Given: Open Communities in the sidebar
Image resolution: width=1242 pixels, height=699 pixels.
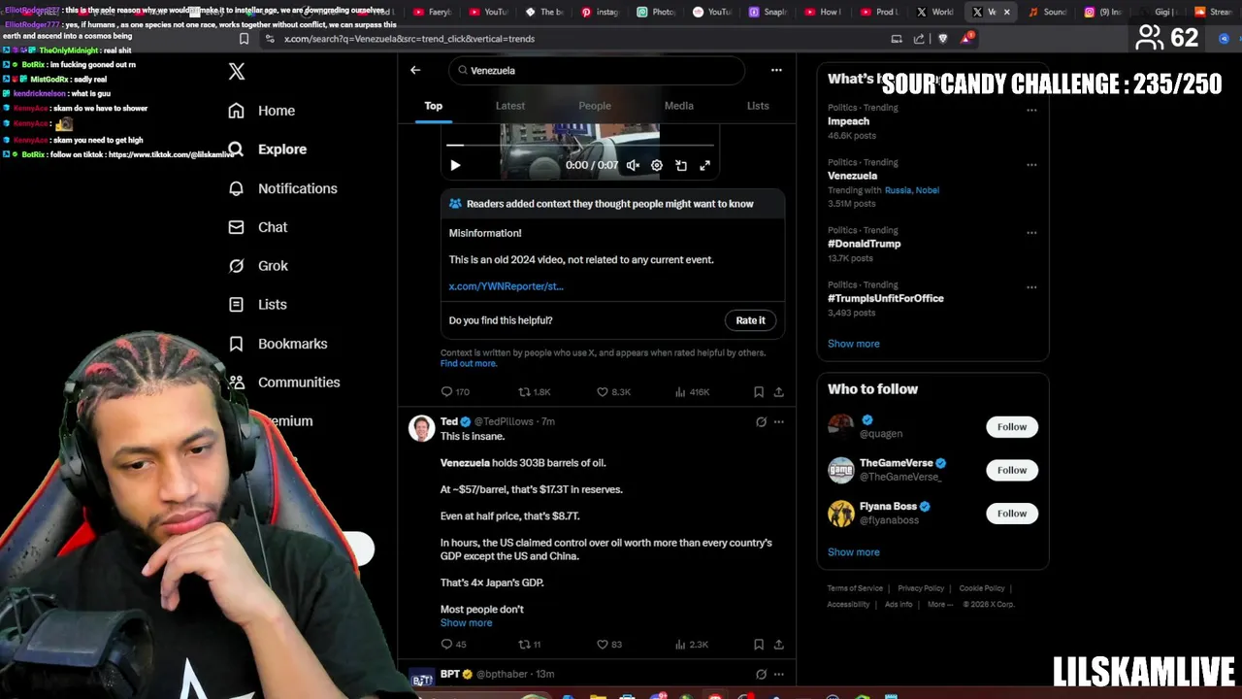Looking at the screenshot, I should pos(284,383).
